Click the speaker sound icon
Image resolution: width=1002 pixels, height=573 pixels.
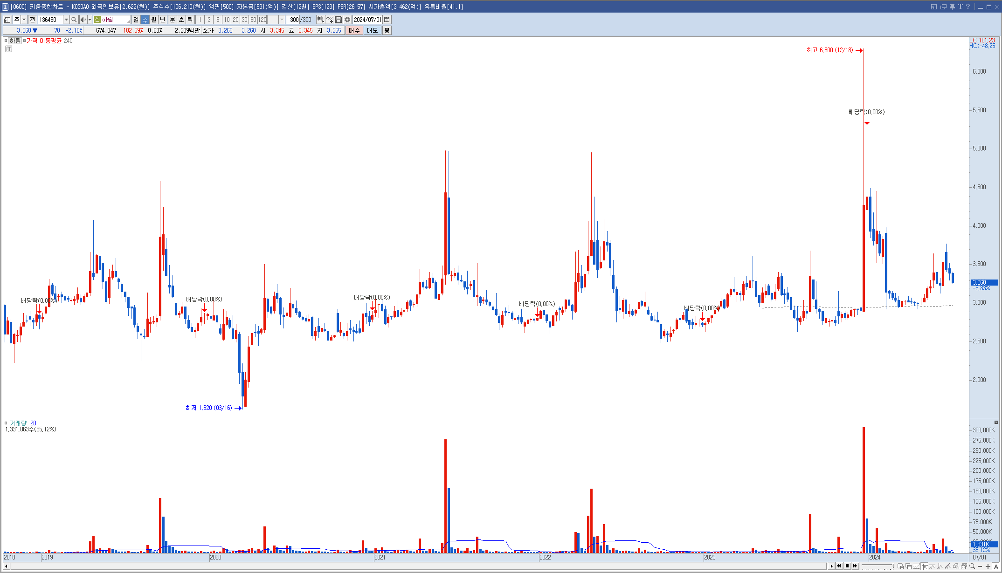pos(83,20)
